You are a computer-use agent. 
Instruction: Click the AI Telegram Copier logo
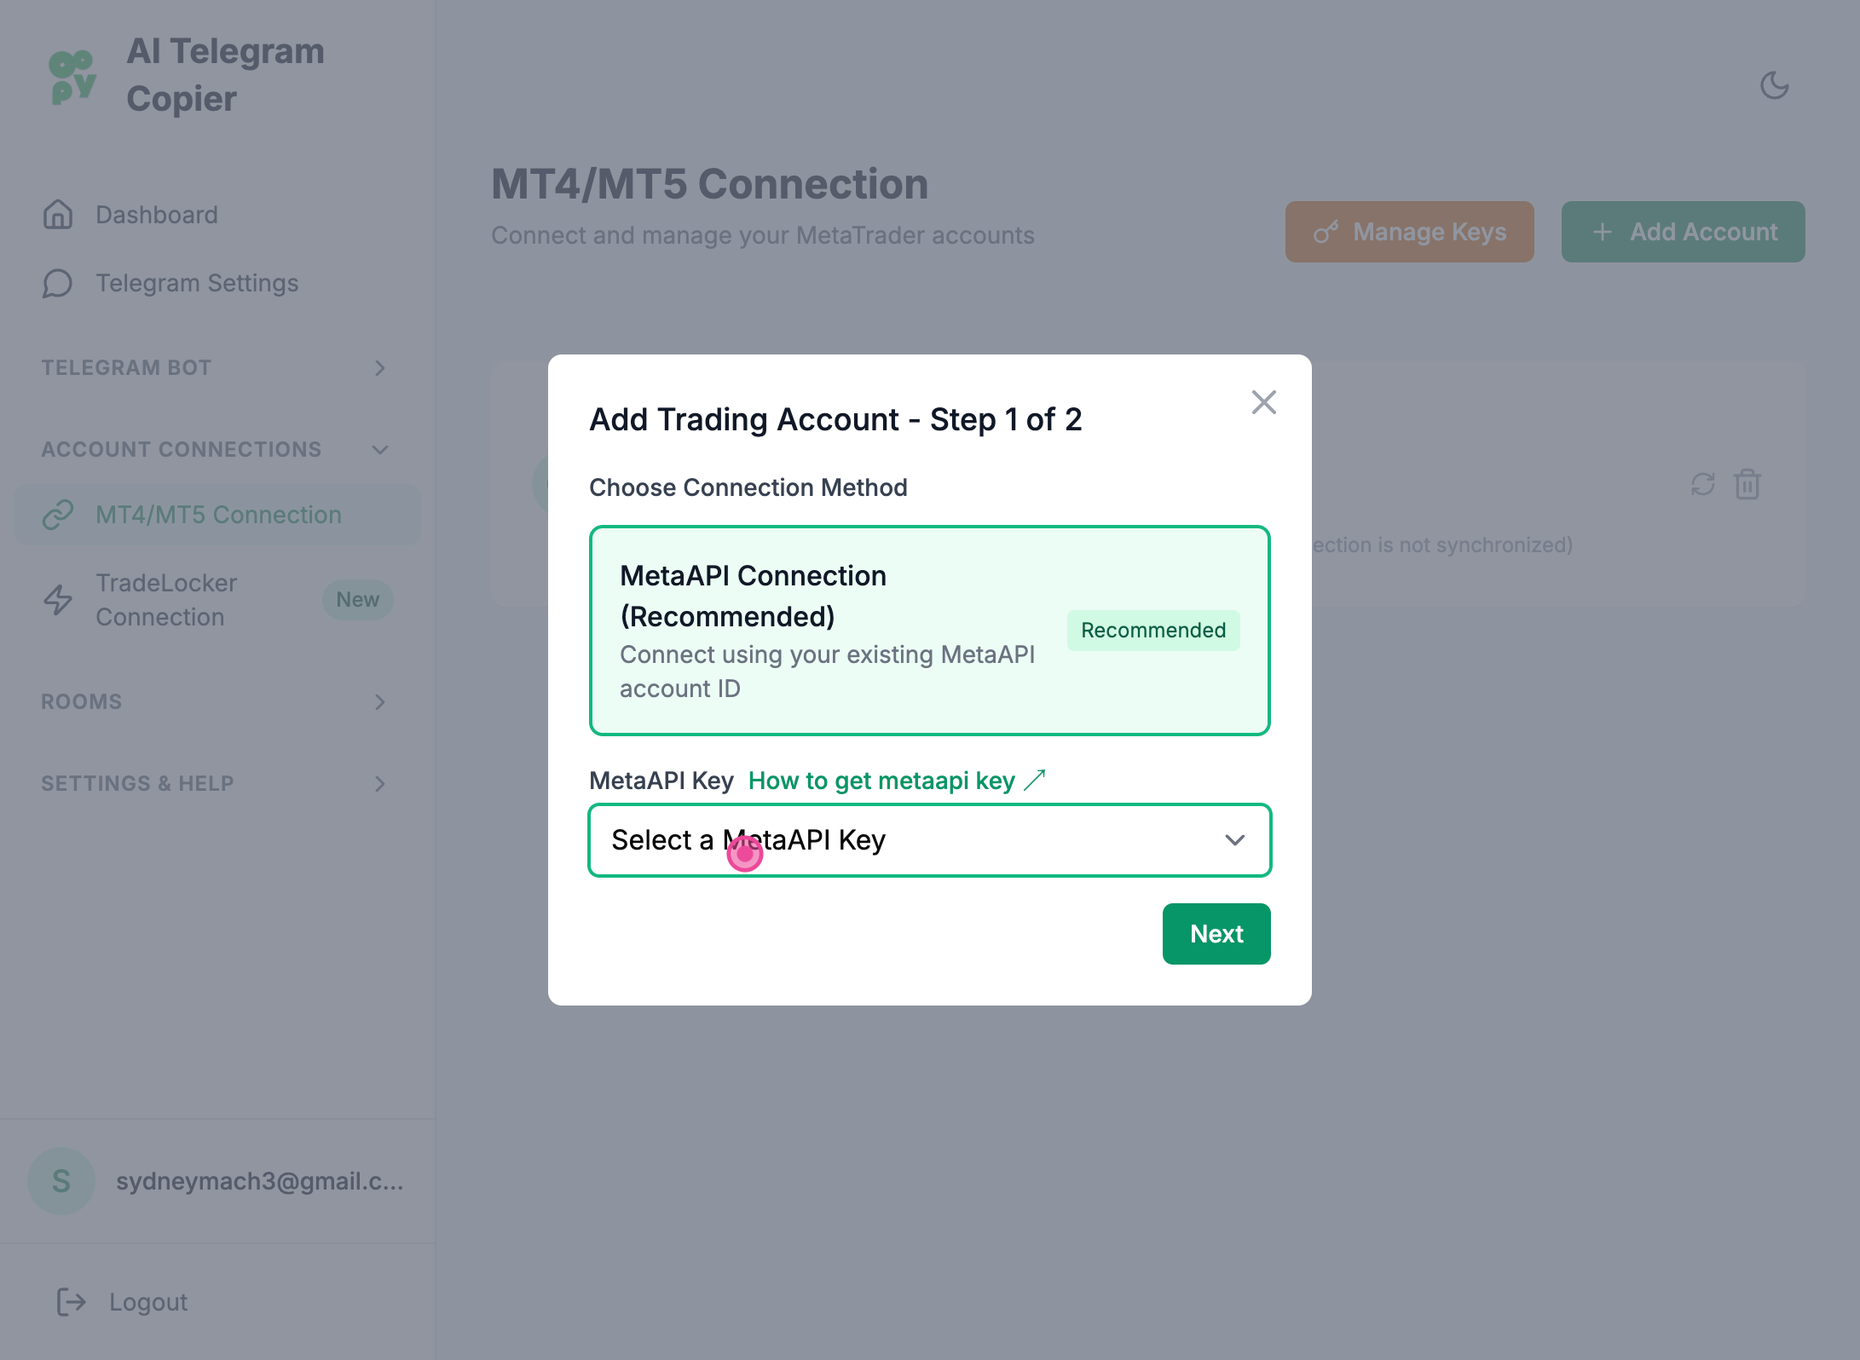pos(73,77)
